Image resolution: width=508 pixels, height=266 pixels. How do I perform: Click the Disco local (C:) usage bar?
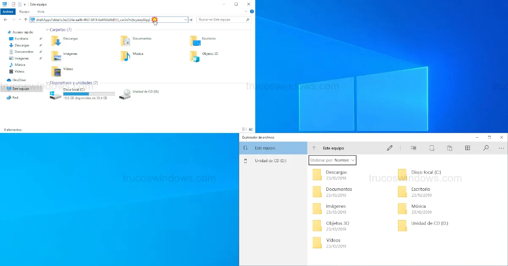[x=89, y=94]
